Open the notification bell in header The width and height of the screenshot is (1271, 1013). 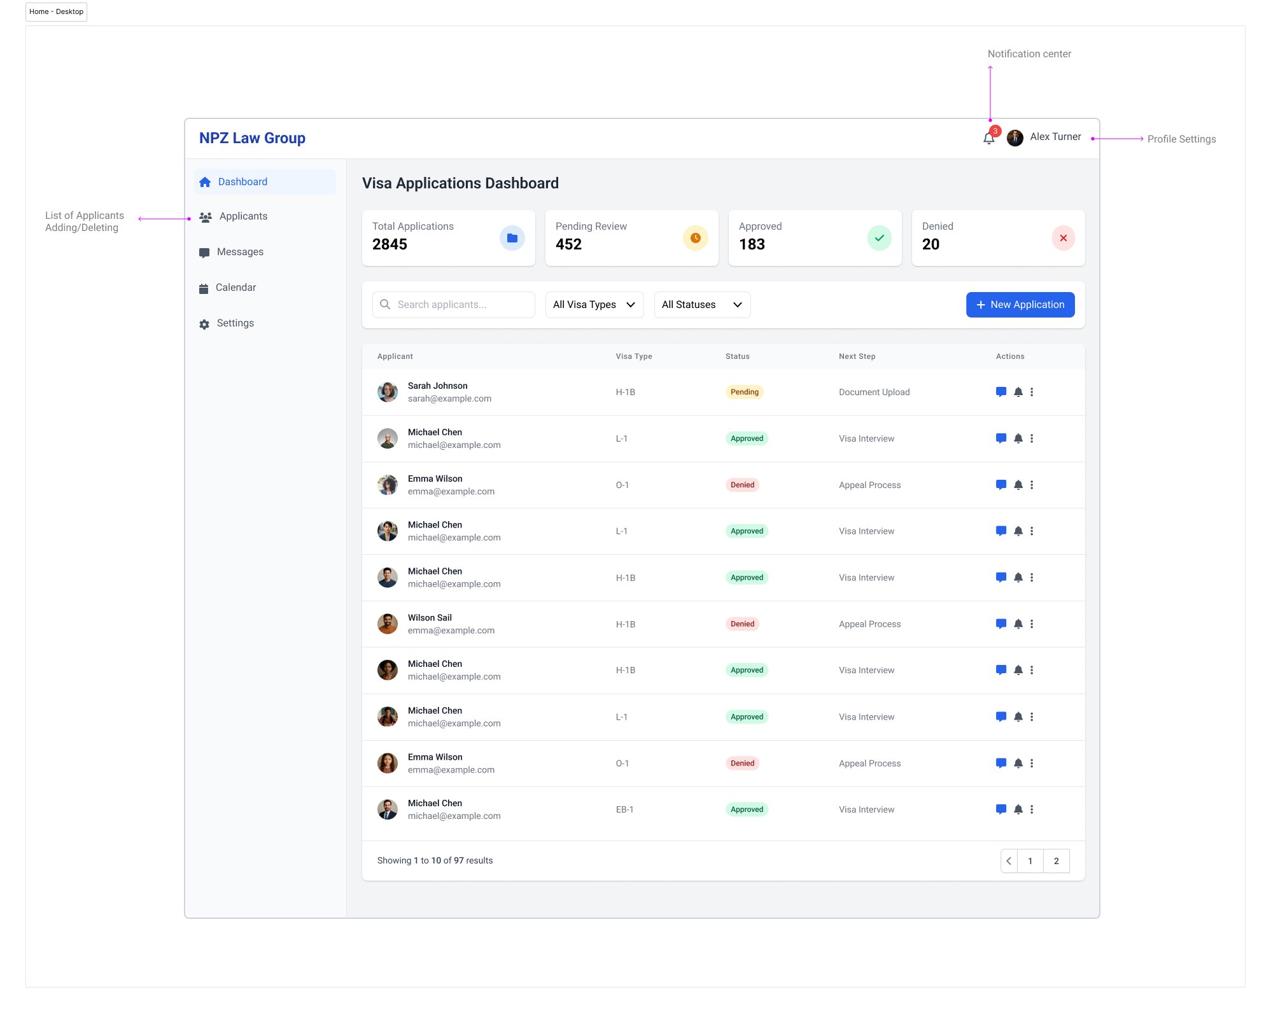(988, 138)
